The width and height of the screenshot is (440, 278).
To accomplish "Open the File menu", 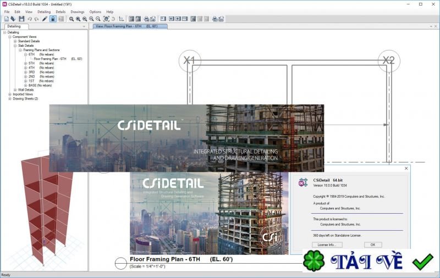I will (7, 12).
